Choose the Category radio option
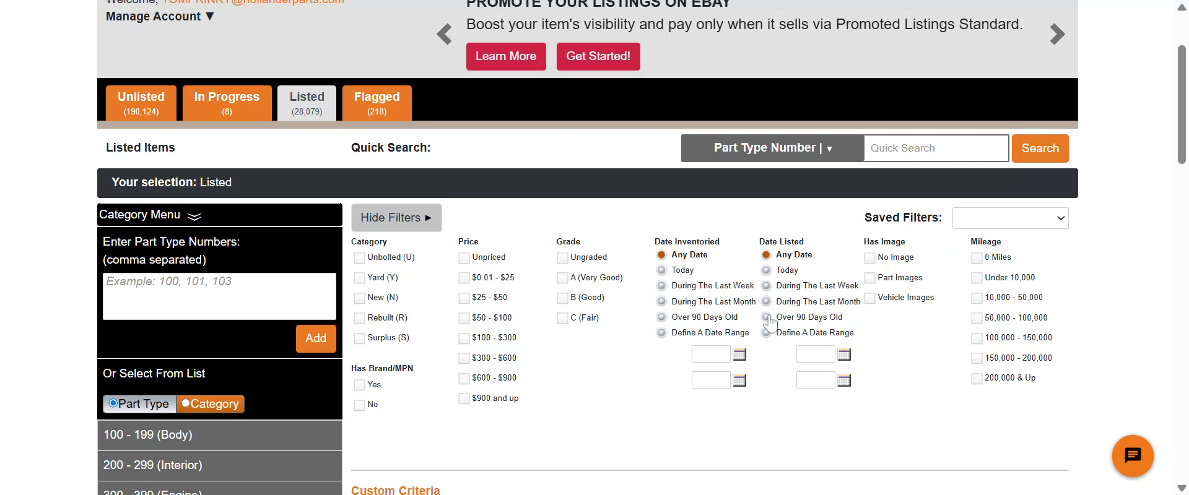Viewport: 1189px width, 495px height. tap(186, 403)
